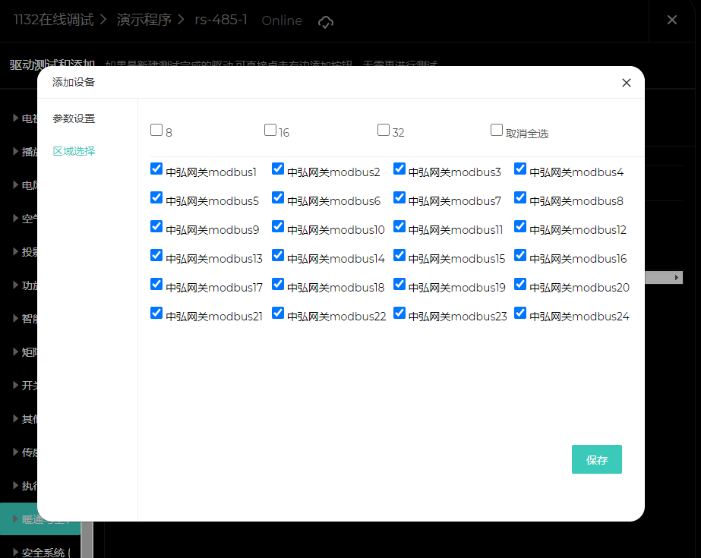Uncheck 中弘网关modbus13
701x558 pixels.
156,255
